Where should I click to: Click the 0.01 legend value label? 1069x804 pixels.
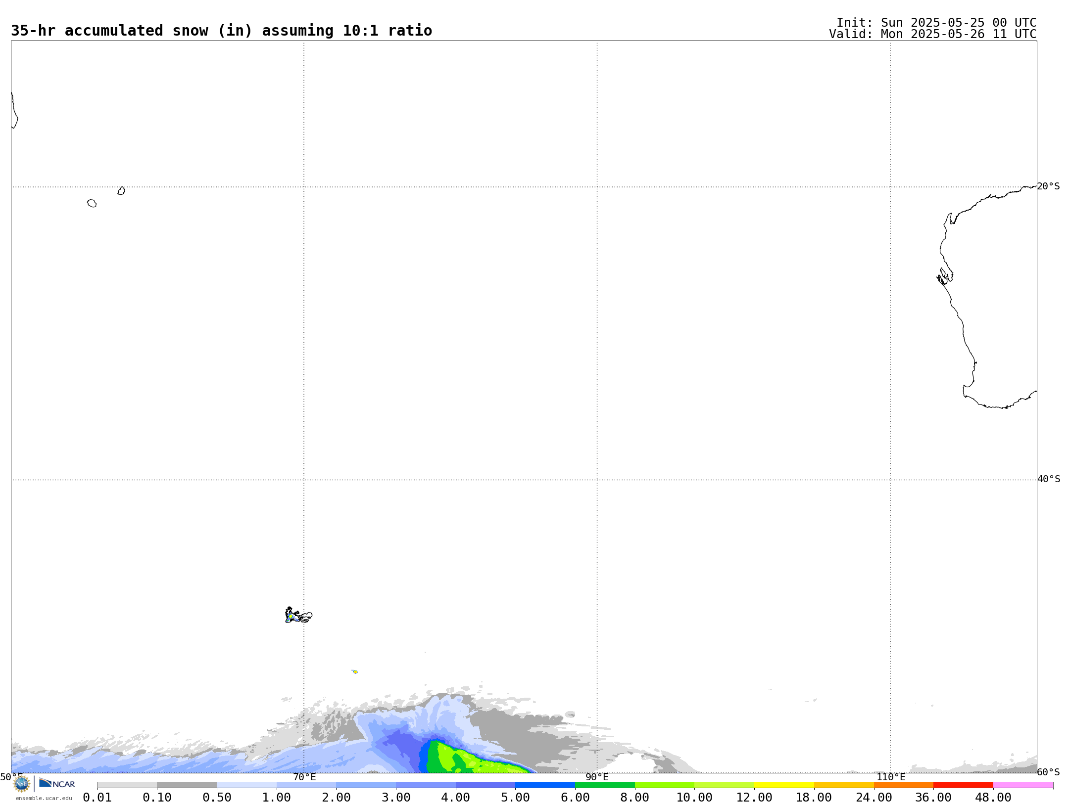97,798
